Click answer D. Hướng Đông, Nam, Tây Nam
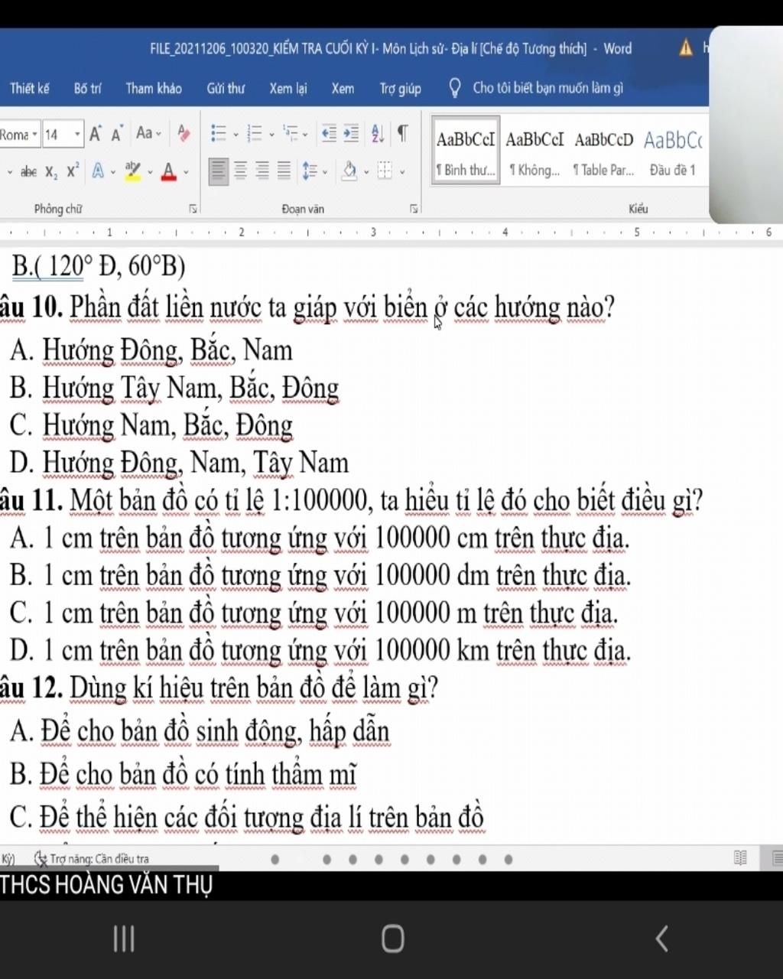This screenshot has width=783, height=979. (x=180, y=463)
